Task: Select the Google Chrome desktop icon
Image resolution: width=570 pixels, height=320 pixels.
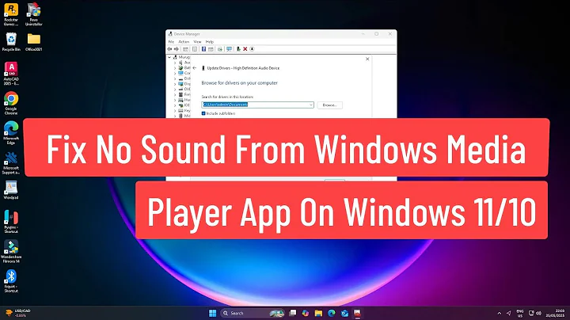Action: click(x=11, y=103)
